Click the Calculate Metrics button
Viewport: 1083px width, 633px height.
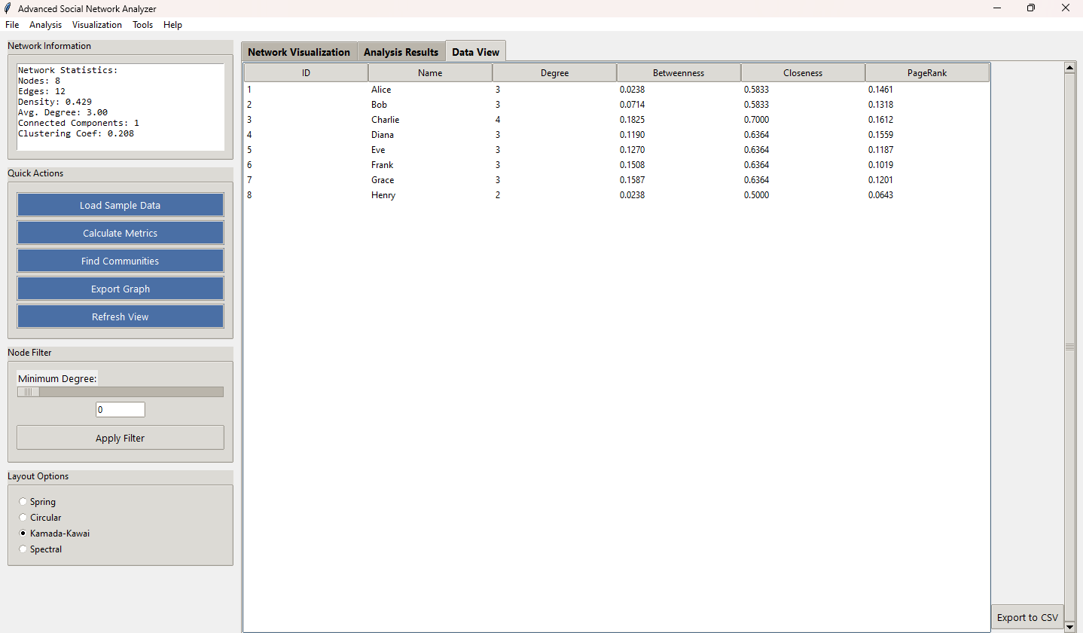click(121, 233)
